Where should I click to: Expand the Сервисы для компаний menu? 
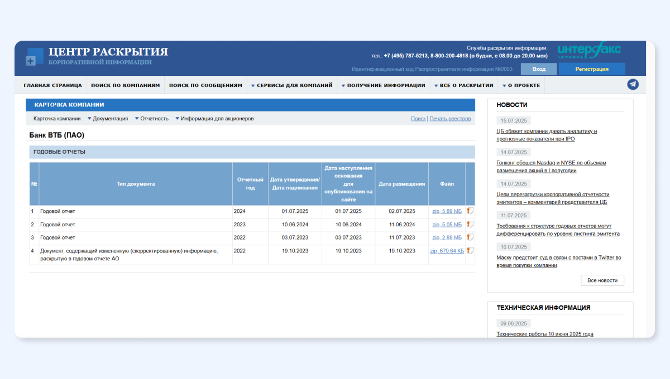pos(292,85)
